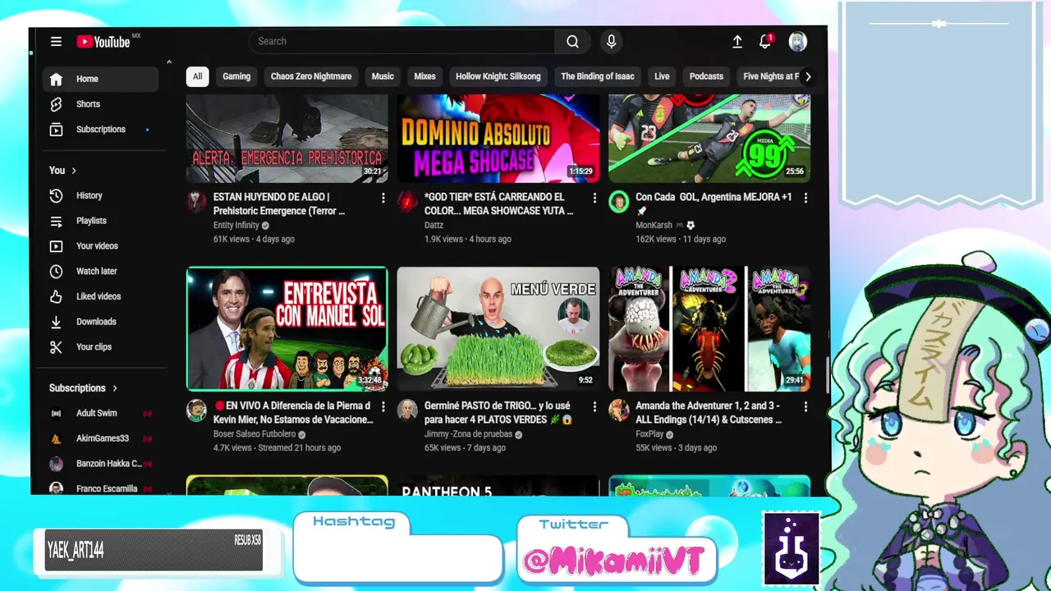Expand the You section chevron
Viewport: 1051px width, 591px height.
[74, 171]
